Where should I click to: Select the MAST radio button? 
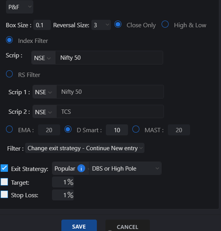[136, 129]
